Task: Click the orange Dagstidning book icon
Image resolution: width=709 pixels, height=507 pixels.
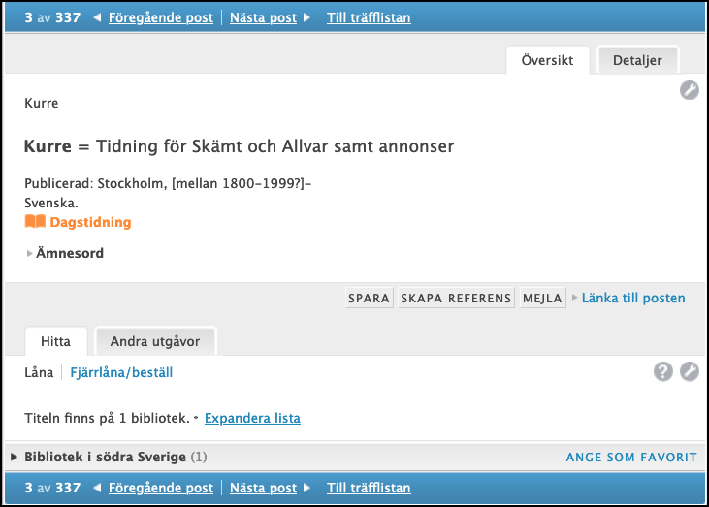Action: coord(35,222)
